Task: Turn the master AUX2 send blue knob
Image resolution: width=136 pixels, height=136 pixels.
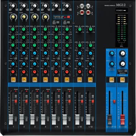Action: click(112, 64)
